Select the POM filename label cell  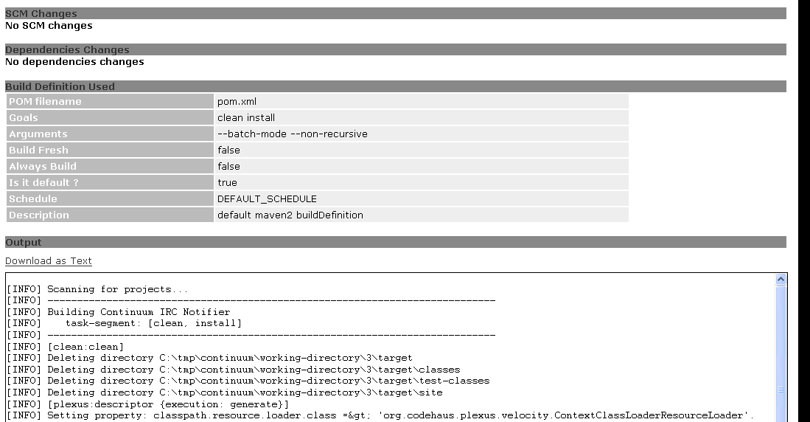pos(111,102)
